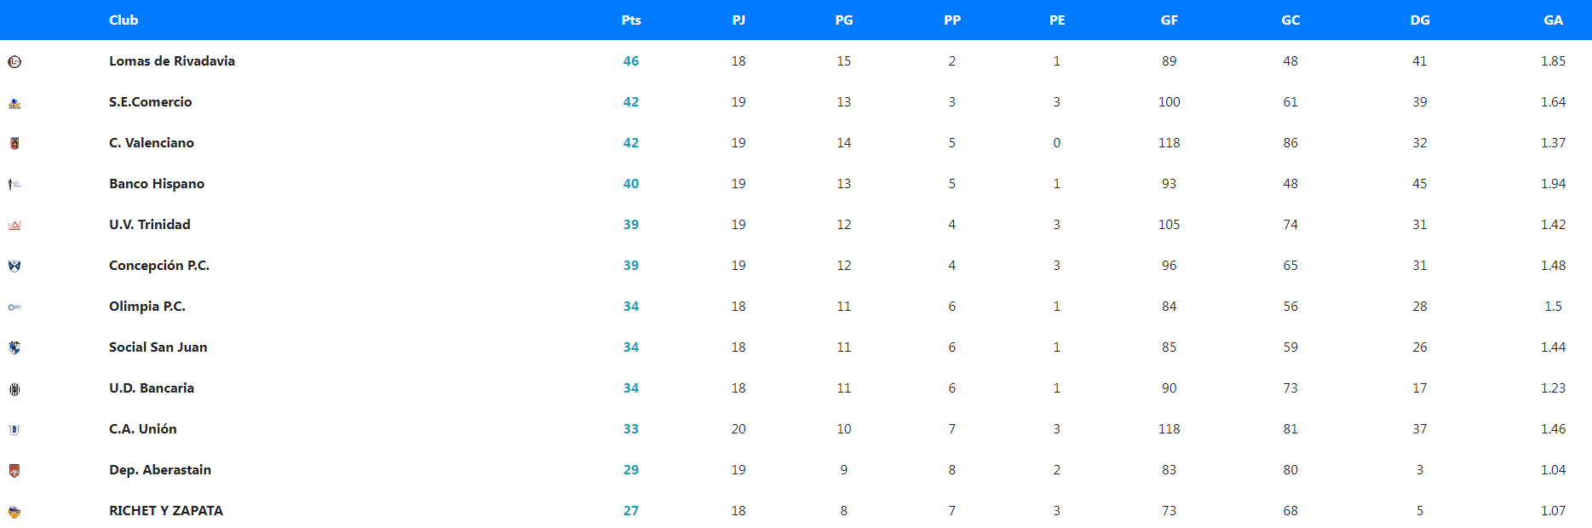Click the RICHET Y ZAPATA team logo
Image resolution: width=1592 pixels, height=528 pixels.
(x=14, y=512)
